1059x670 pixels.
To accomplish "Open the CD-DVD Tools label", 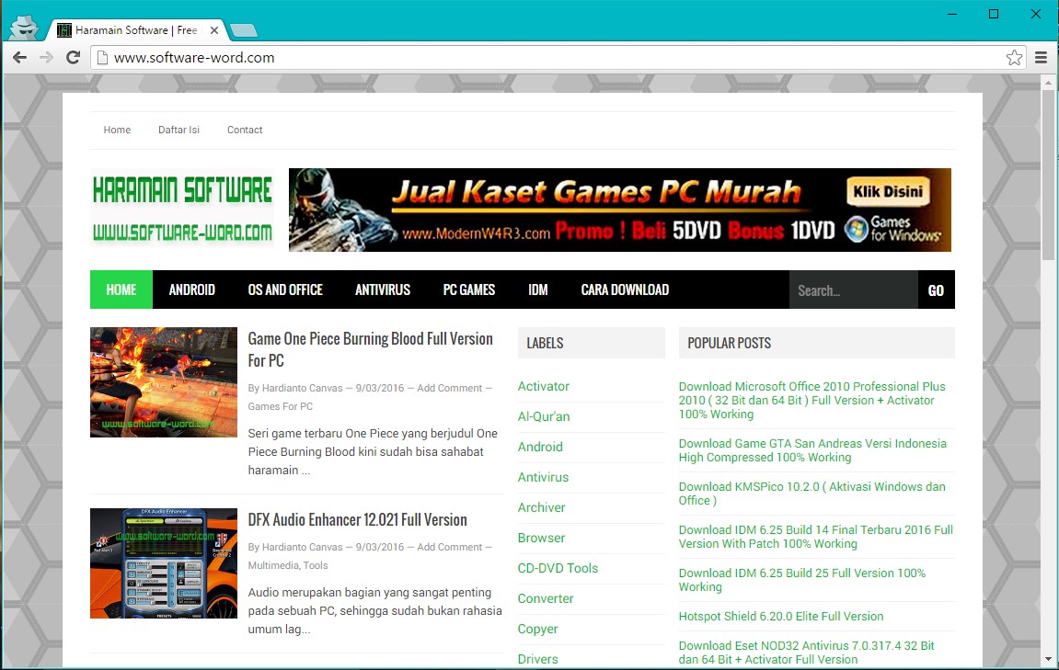I will point(558,569).
